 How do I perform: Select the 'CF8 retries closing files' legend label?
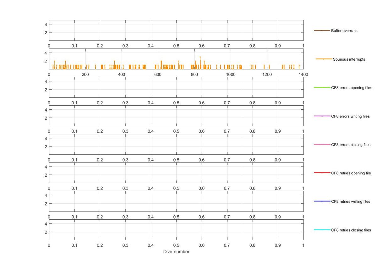click(351, 230)
